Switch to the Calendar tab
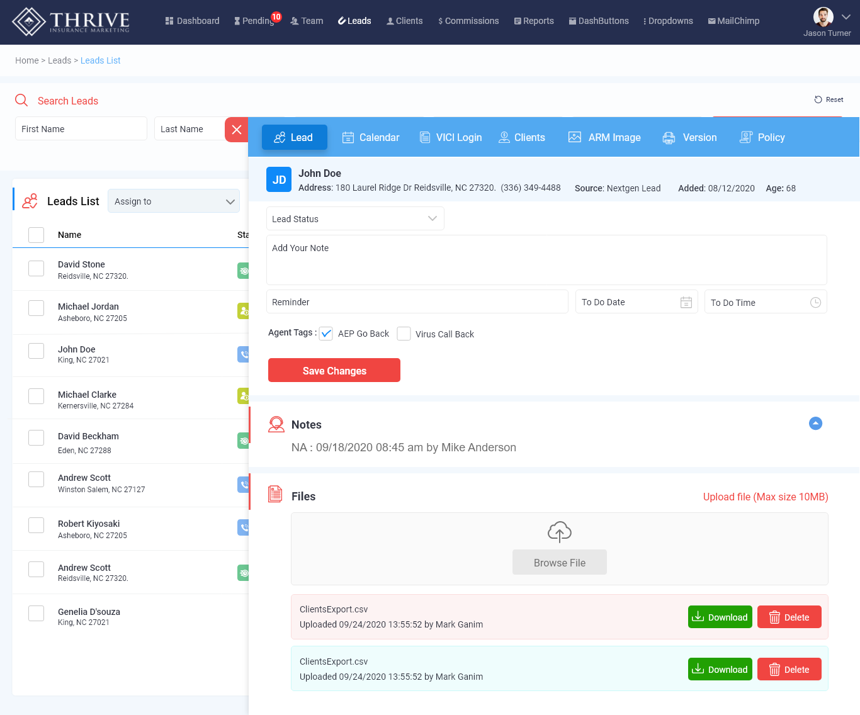860x715 pixels. (371, 137)
